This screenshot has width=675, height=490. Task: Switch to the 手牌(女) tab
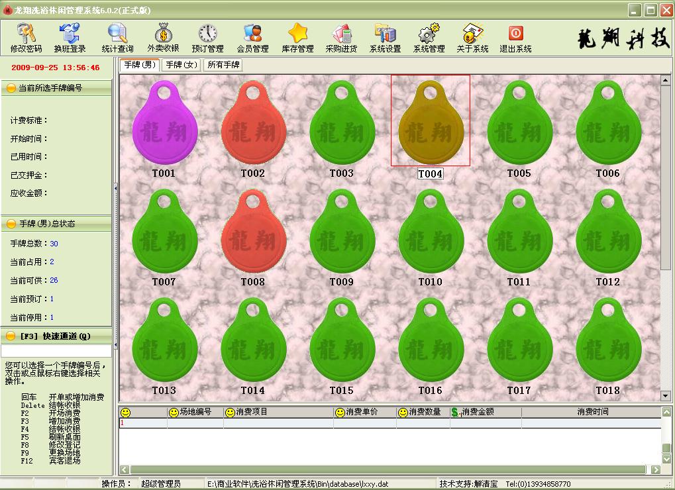point(182,65)
